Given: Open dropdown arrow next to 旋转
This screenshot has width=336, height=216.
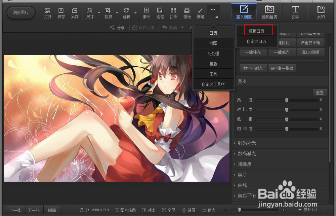Looking at the screenshot, I should coord(135,13).
